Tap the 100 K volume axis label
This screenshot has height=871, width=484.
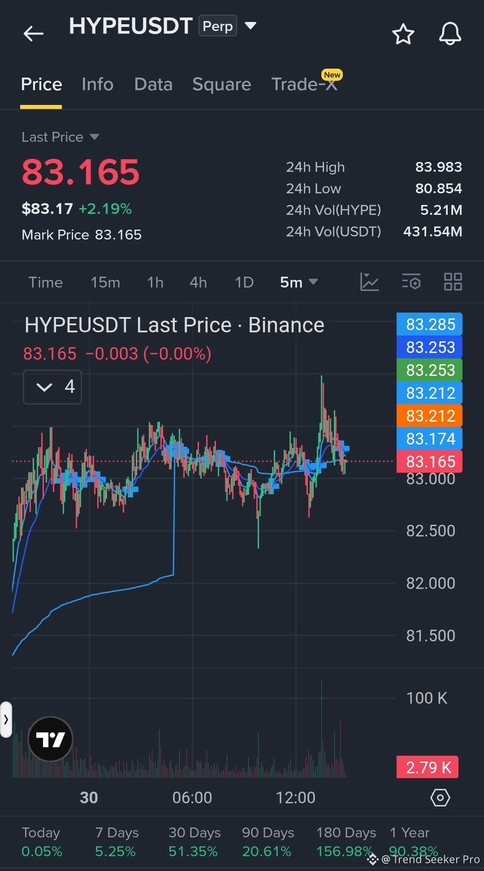click(427, 698)
